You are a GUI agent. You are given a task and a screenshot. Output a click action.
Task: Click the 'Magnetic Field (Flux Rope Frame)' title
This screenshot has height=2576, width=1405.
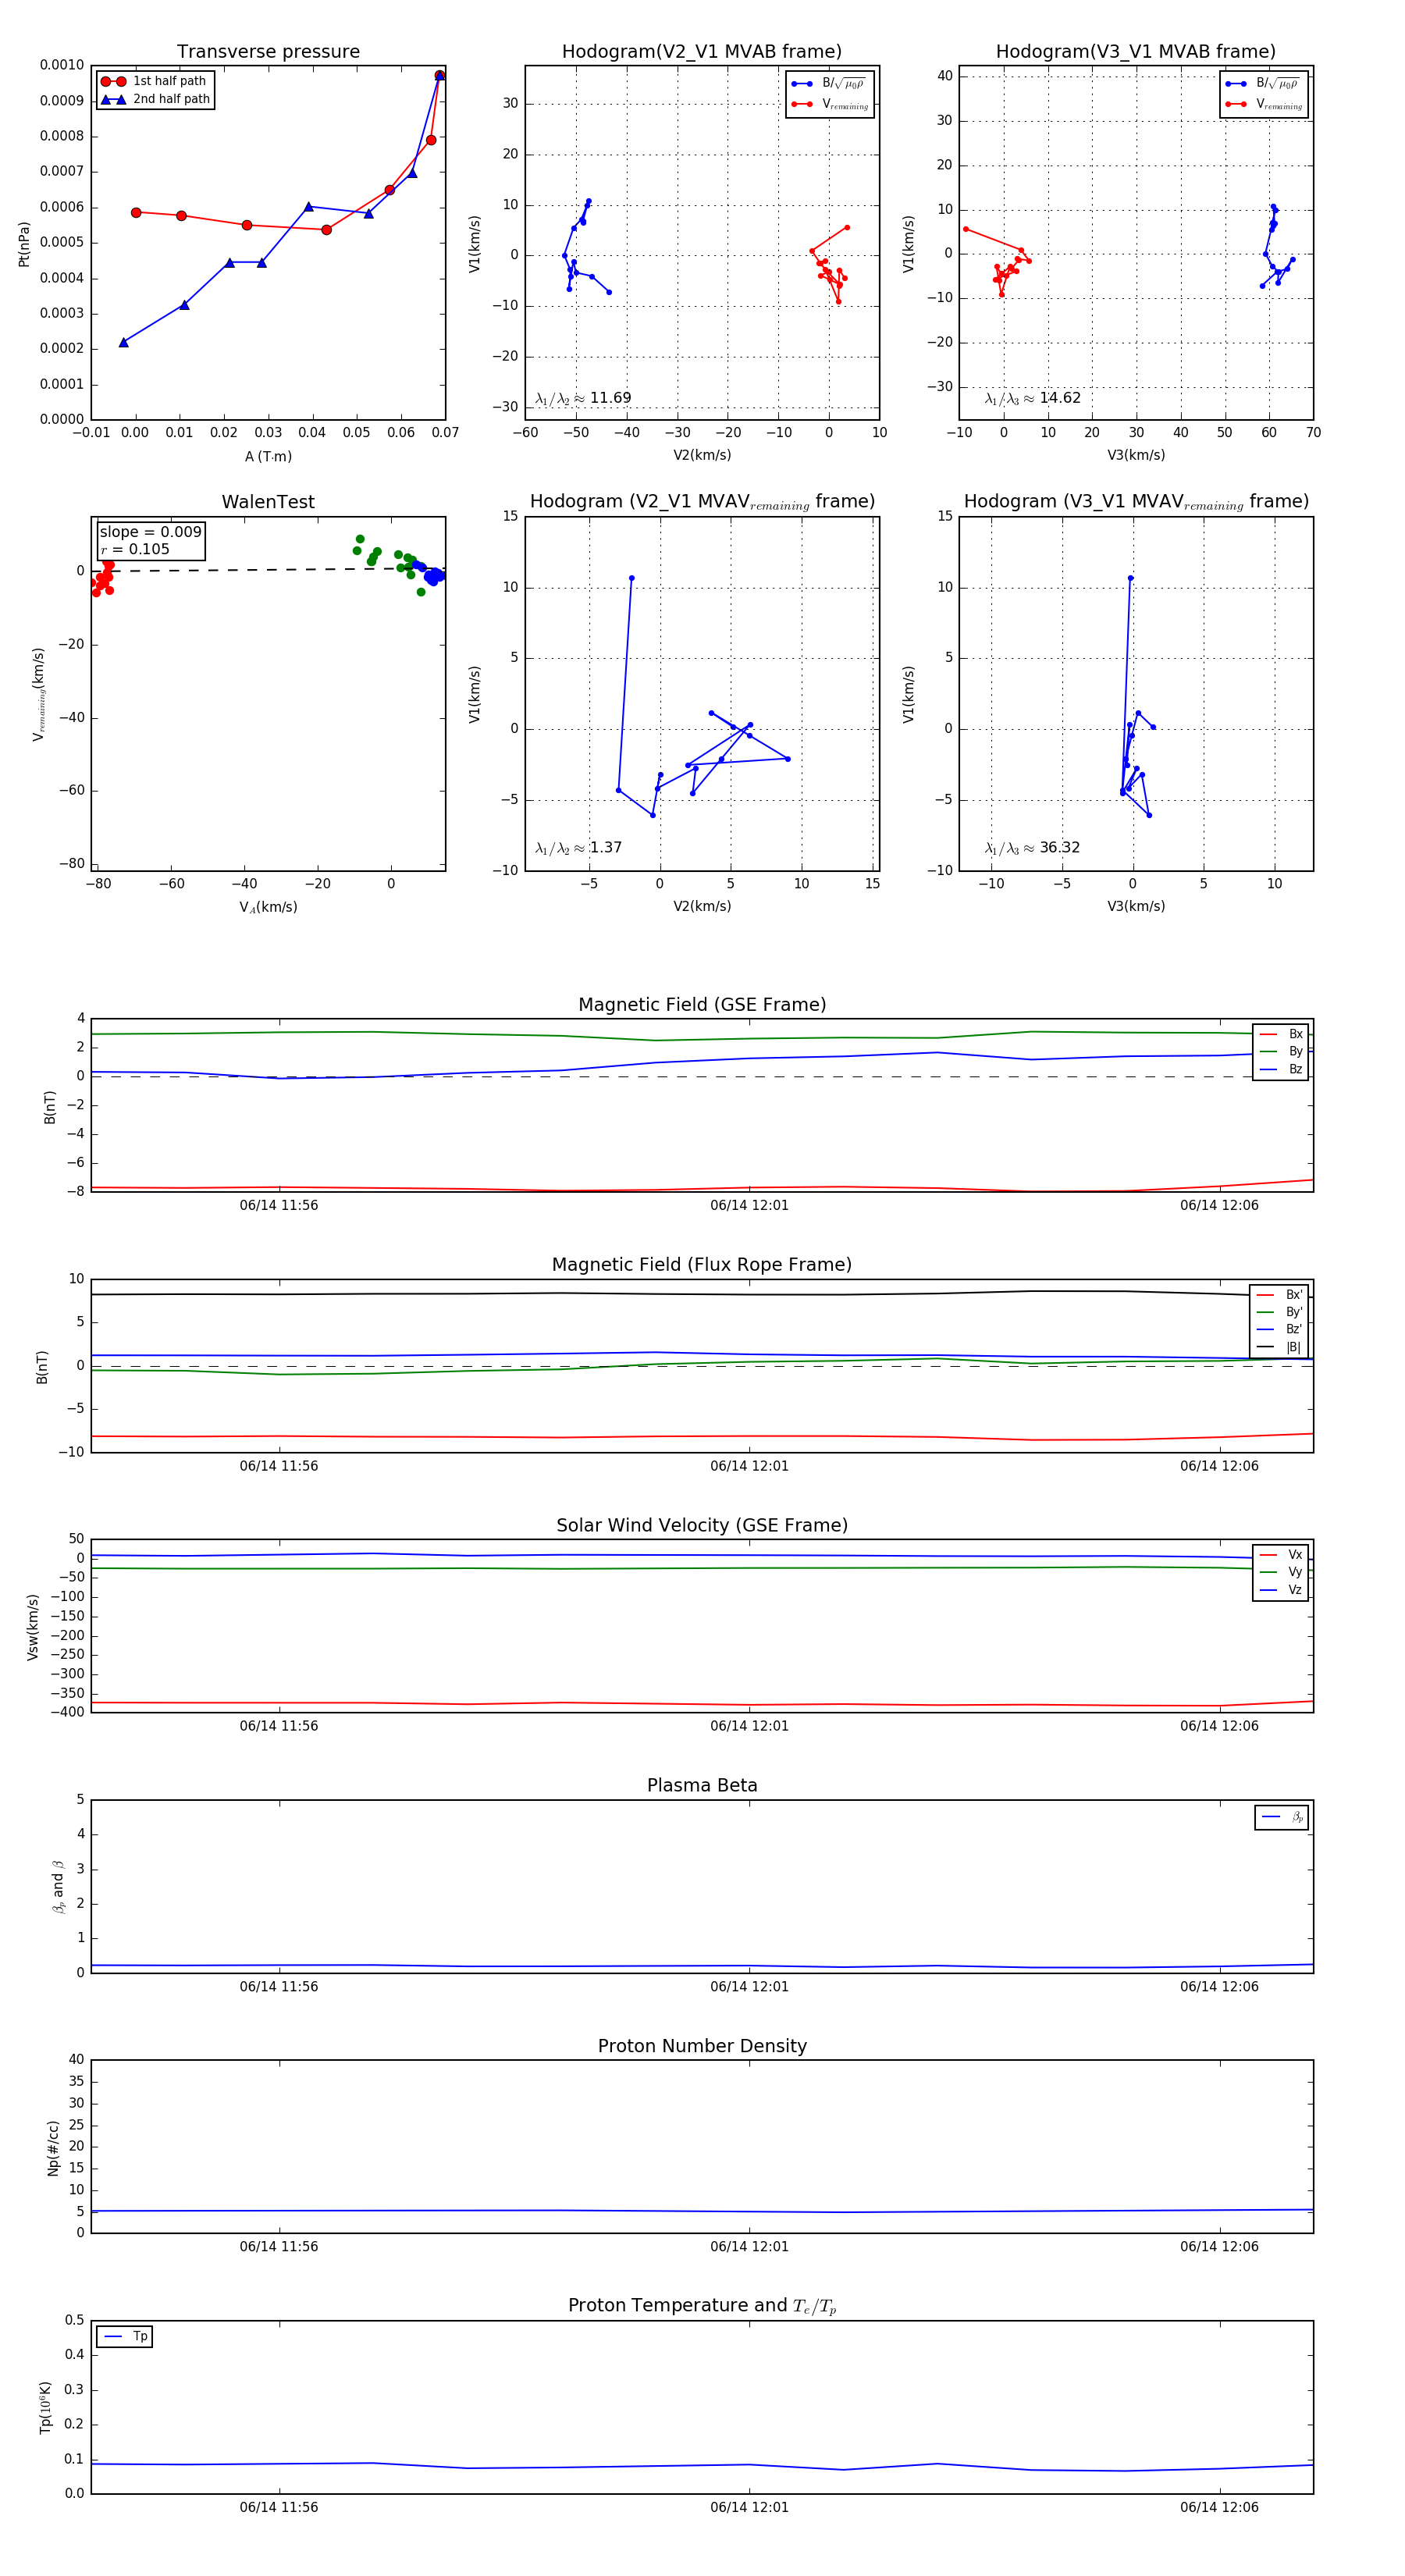[702, 1265]
